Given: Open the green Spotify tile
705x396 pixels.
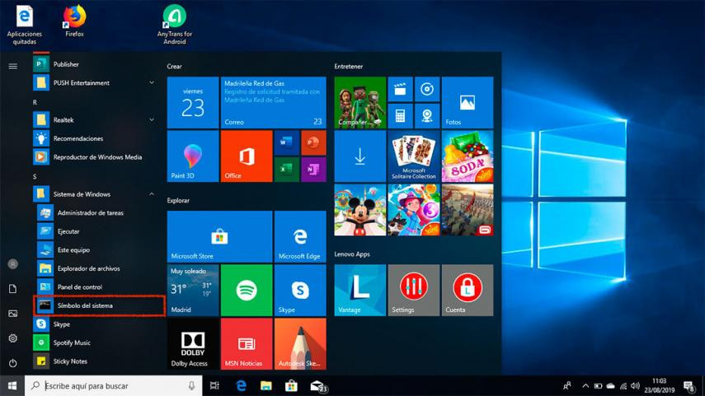Looking at the screenshot, I should [x=247, y=290].
